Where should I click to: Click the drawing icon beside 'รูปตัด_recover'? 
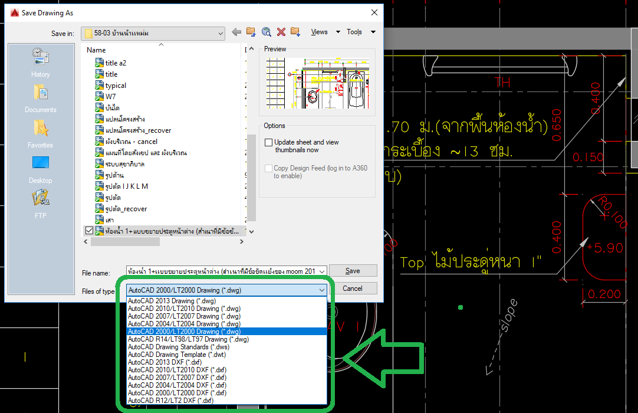[x=99, y=208]
